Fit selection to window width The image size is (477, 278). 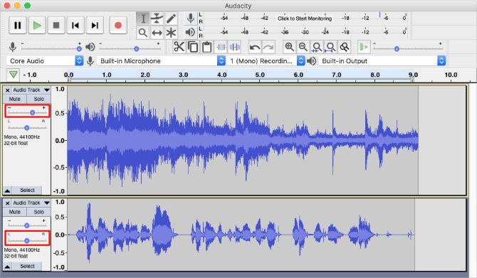coord(317,47)
